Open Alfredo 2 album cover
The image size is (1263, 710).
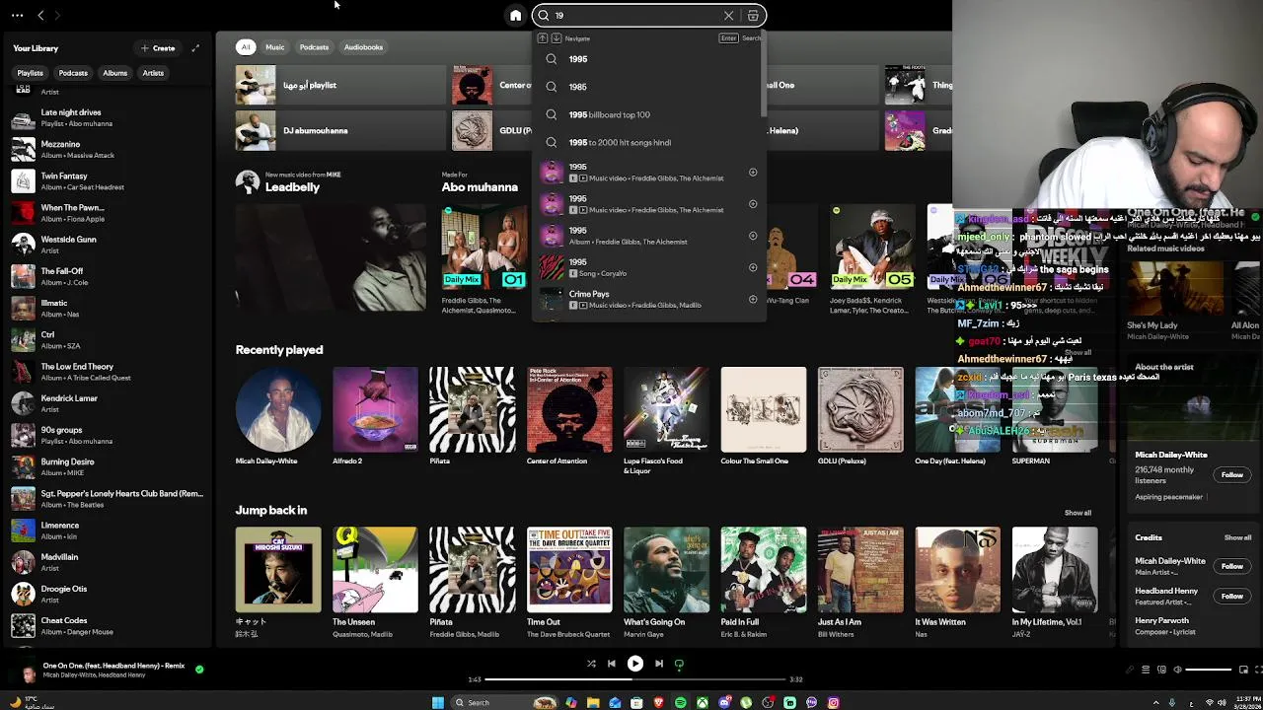375,409
